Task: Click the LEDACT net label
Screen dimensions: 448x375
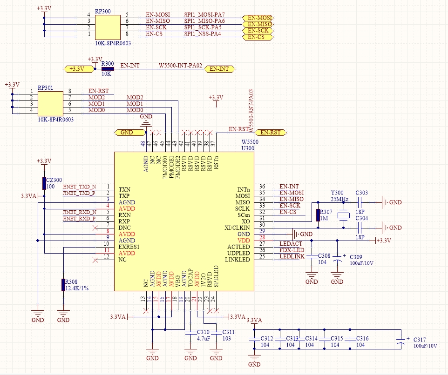Action: click(291, 244)
